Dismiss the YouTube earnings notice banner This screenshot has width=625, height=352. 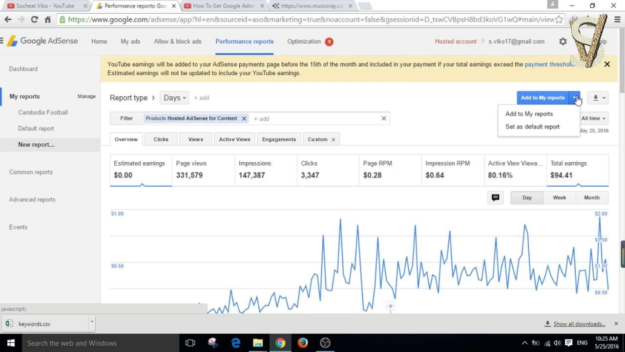607,64
